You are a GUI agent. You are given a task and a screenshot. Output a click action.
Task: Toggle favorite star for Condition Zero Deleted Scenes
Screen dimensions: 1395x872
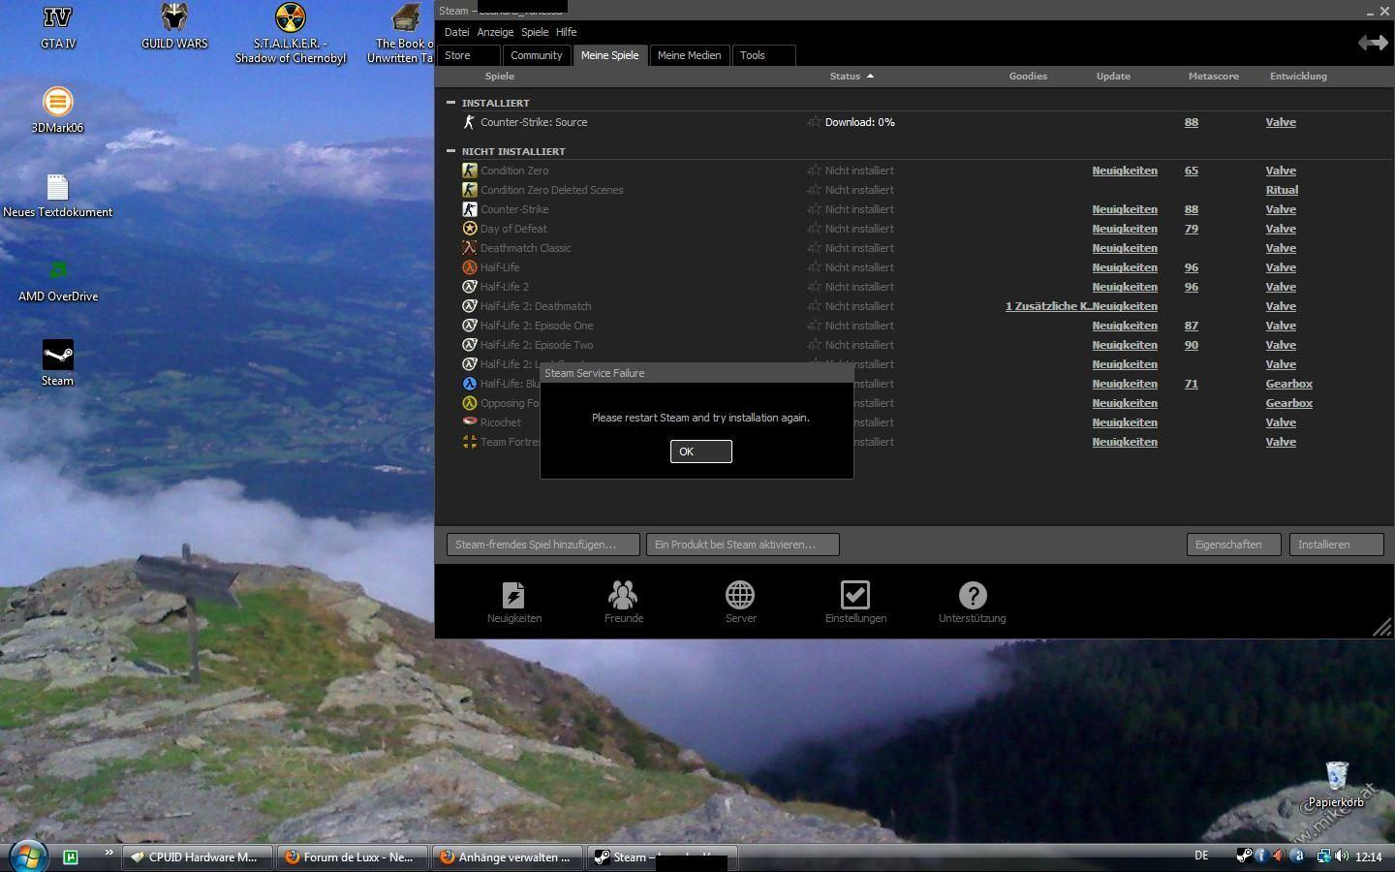(814, 190)
